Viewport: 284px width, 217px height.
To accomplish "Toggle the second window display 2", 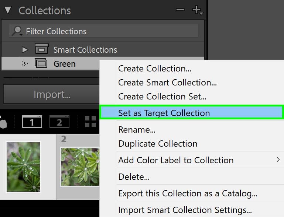I will [59, 122].
